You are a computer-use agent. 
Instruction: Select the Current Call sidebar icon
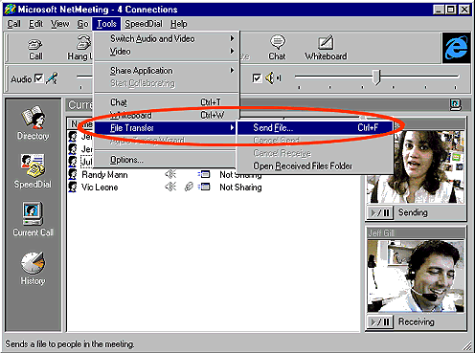tap(33, 219)
